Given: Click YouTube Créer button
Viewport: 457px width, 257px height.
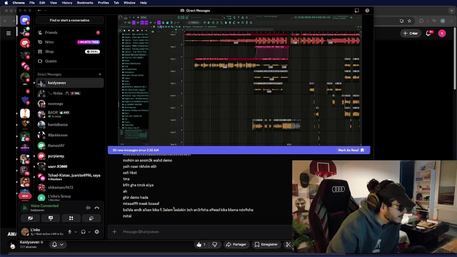Looking at the screenshot, I should [x=410, y=33].
